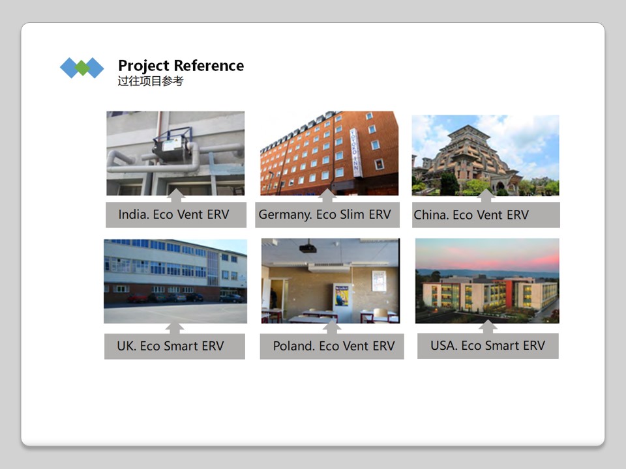The height and width of the screenshot is (469, 626).
Task: Select the USA. Eco Smart ERV label
Action: pos(488,346)
